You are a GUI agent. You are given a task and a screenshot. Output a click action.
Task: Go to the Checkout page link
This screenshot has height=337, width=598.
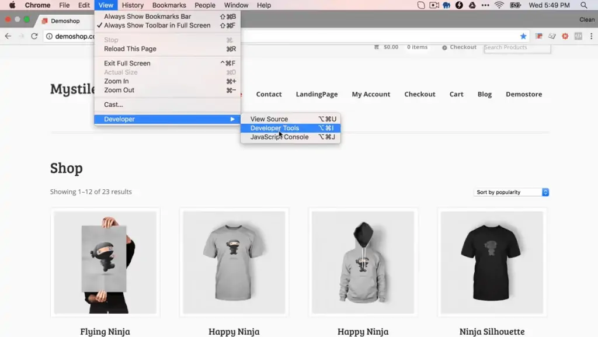[x=419, y=94]
